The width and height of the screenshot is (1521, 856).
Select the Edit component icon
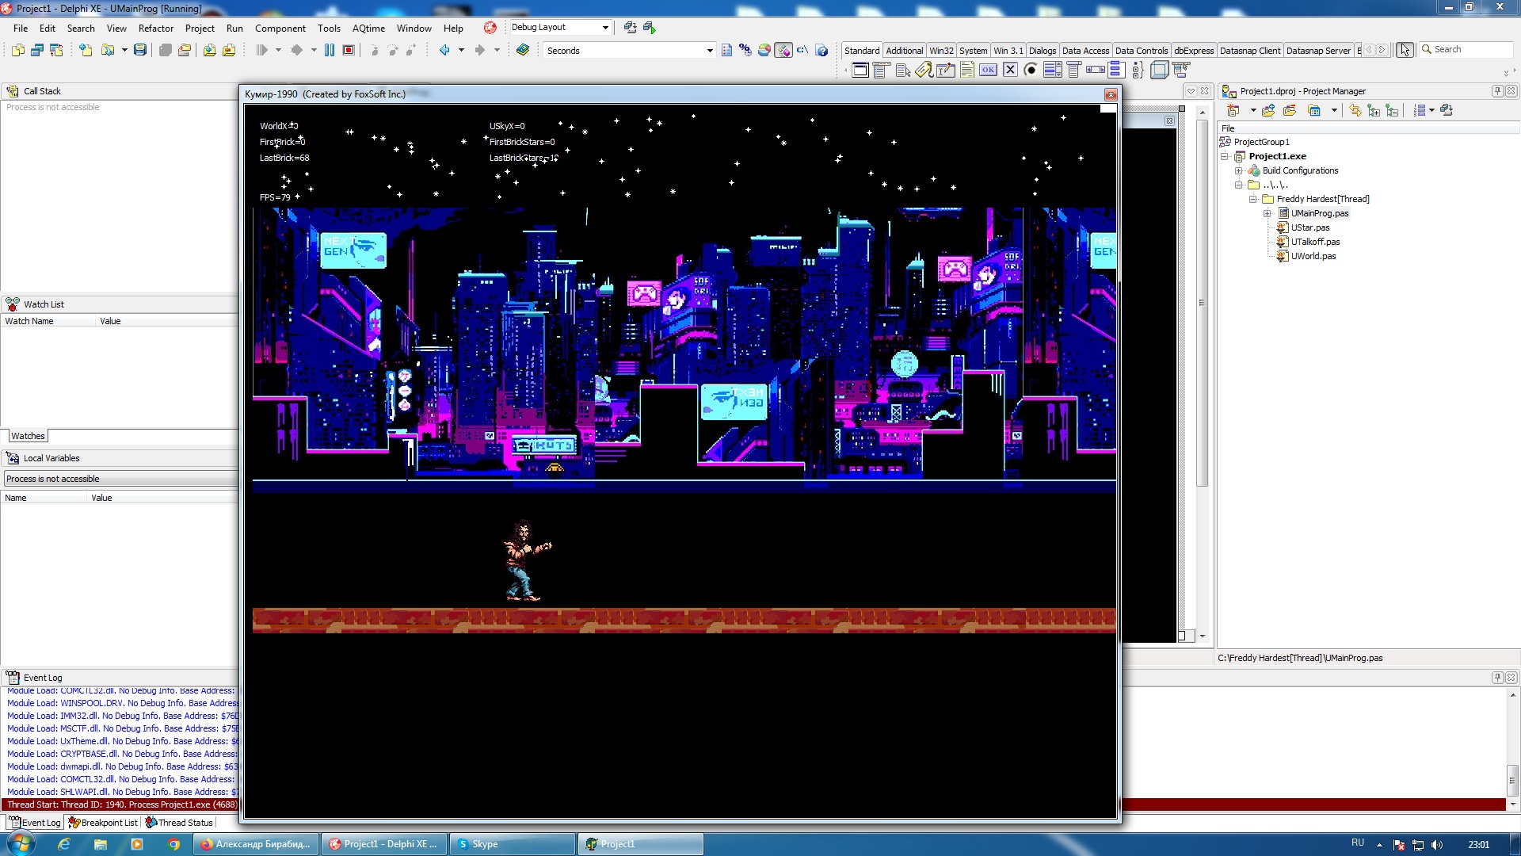tap(946, 71)
